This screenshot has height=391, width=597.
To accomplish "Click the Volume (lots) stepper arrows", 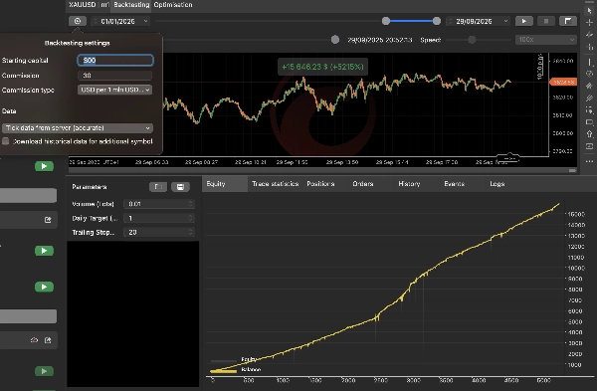I will (190, 204).
